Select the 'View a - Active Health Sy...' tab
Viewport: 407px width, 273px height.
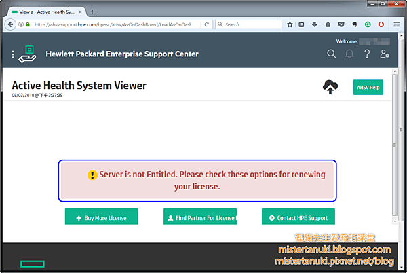(x=47, y=12)
